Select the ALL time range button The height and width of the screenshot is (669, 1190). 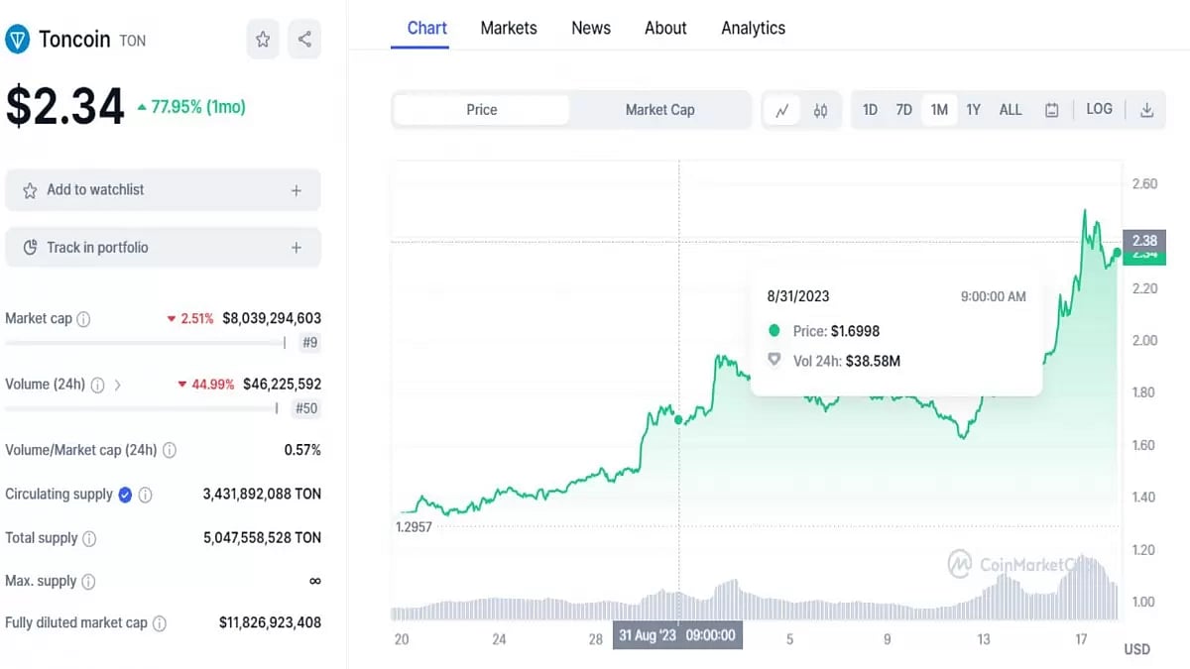pyautogui.click(x=1010, y=110)
